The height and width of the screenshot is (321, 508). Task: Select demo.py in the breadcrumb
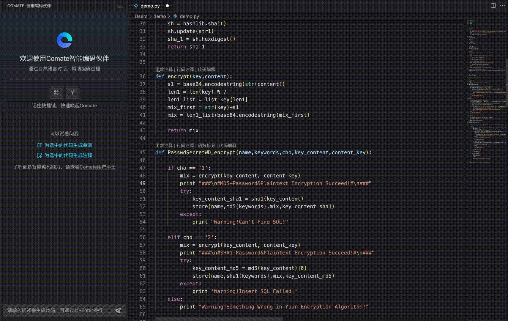tap(189, 16)
